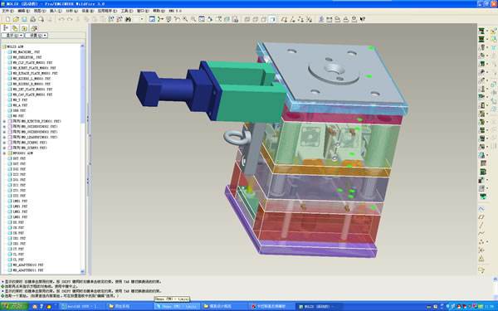Click the context help arrow icon
This screenshot has height=311, width=498.
point(363,19)
